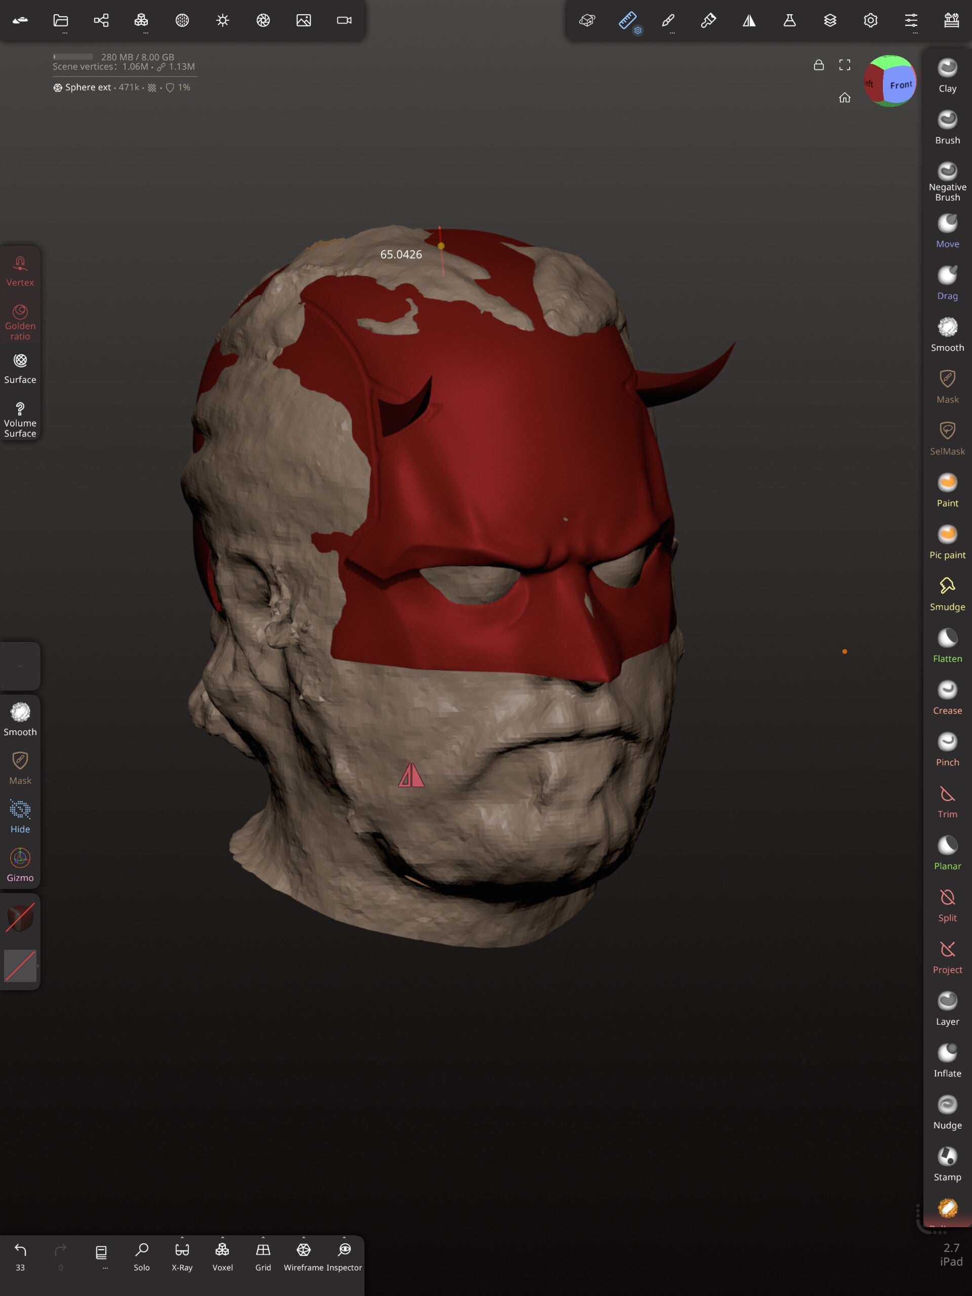Viewport: 972px width, 1296px height.
Task: Reset camera with the home button
Action: (844, 97)
